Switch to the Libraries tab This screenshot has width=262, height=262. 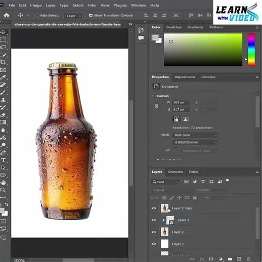point(208,77)
